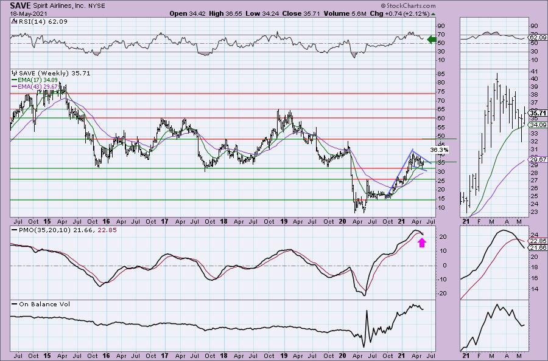Click the 22.85 PMO signal tag in the right panel

538,241
